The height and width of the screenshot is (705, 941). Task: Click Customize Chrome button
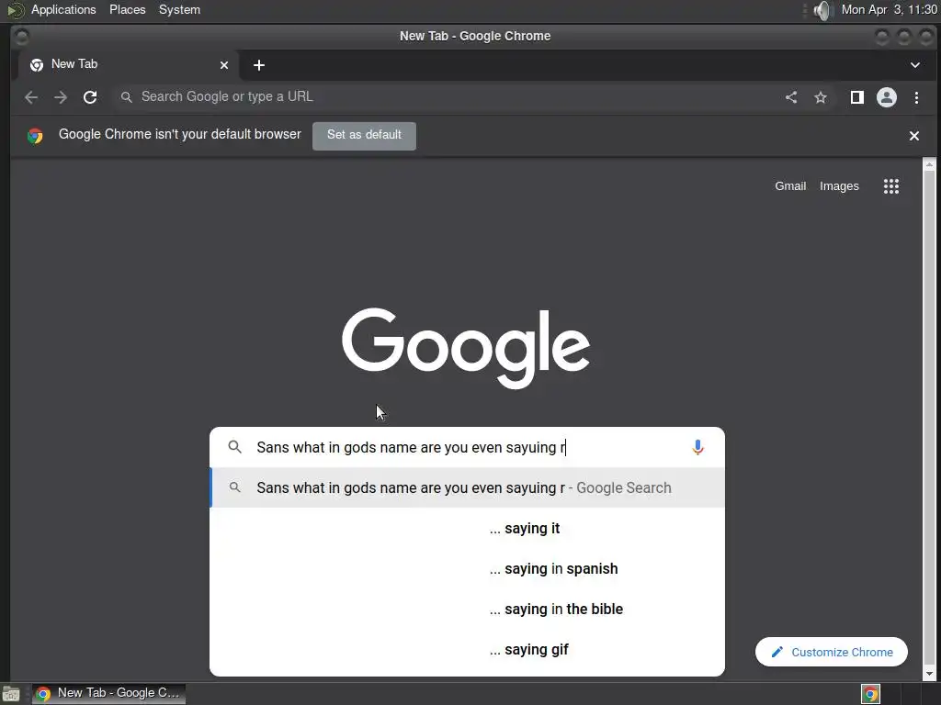tap(831, 652)
